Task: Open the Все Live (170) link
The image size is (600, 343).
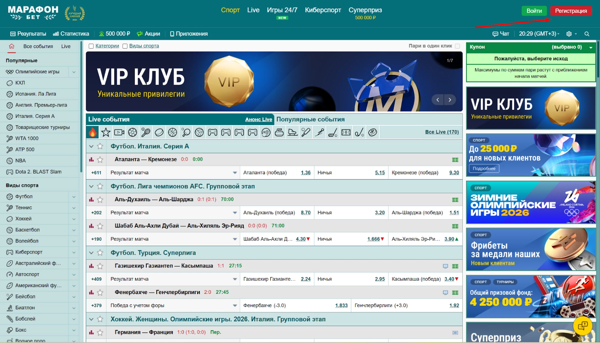Action: [442, 132]
